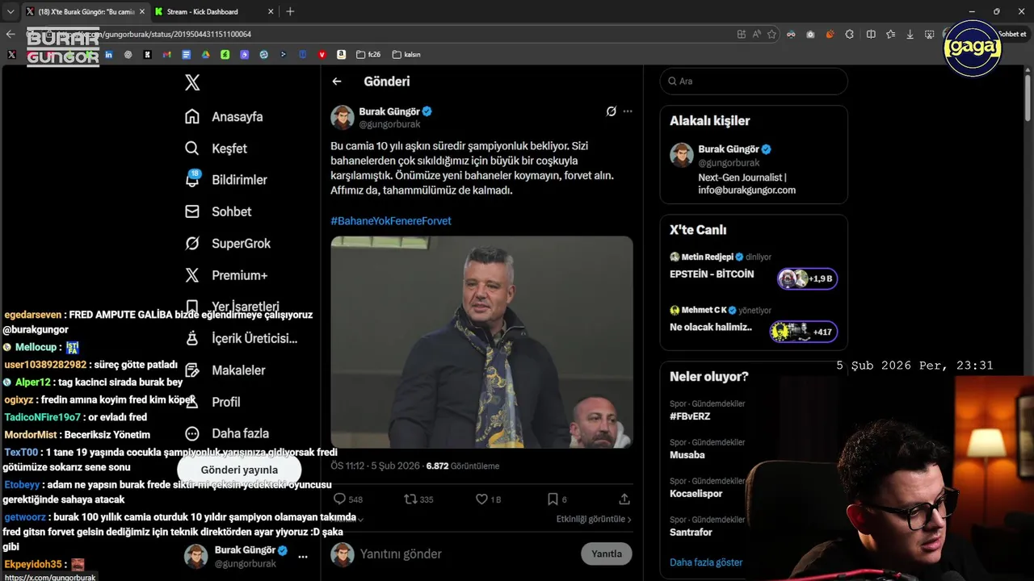Click the share icon under the post
Image resolution: width=1034 pixels, height=581 pixels.
click(624, 499)
